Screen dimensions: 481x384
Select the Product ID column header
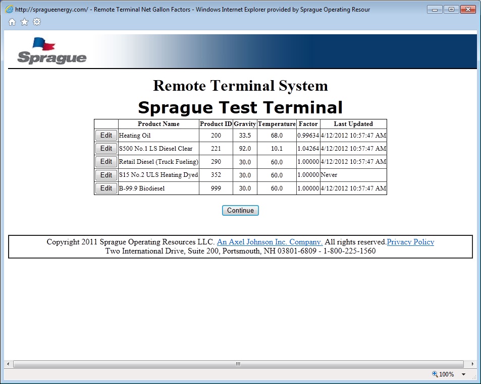tap(216, 123)
